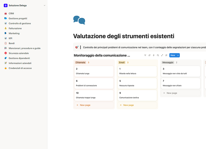
Task: Open card 1 Ritardo nella lettura
Action: [x=137, y=71]
